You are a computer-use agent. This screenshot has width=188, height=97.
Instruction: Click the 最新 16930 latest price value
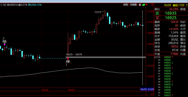pos(174,22)
